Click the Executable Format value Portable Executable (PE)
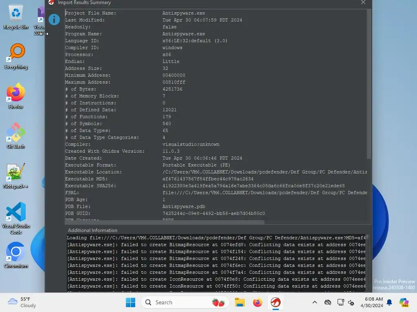Viewport: 417px width, 312px height. click(x=196, y=165)
